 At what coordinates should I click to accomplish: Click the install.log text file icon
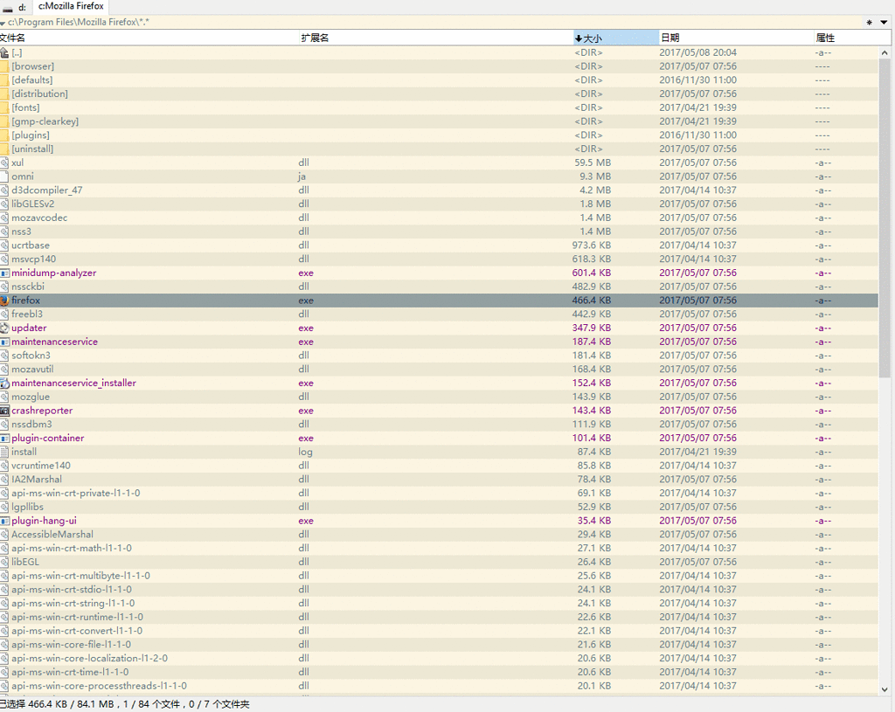point(4,452)
